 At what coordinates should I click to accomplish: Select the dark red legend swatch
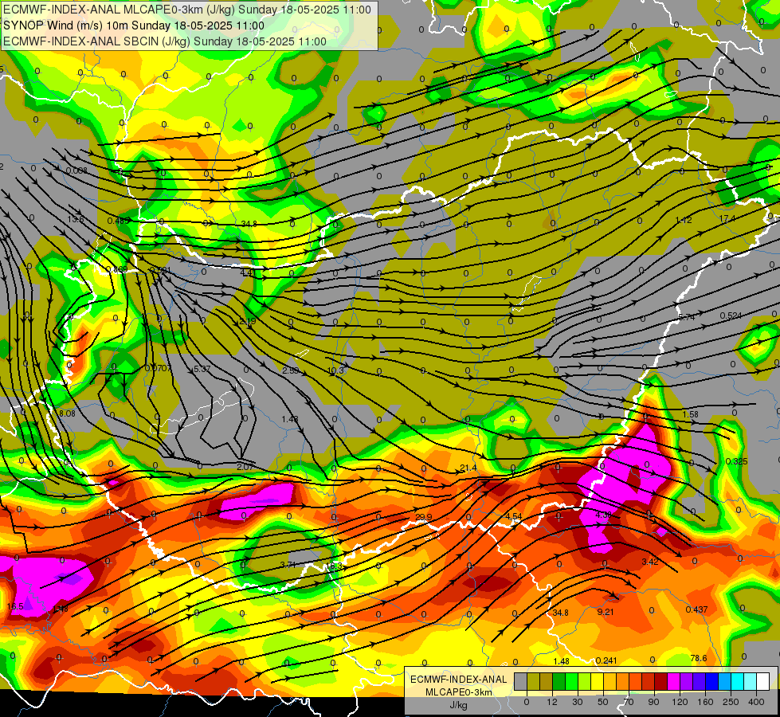tap(661, 681)
